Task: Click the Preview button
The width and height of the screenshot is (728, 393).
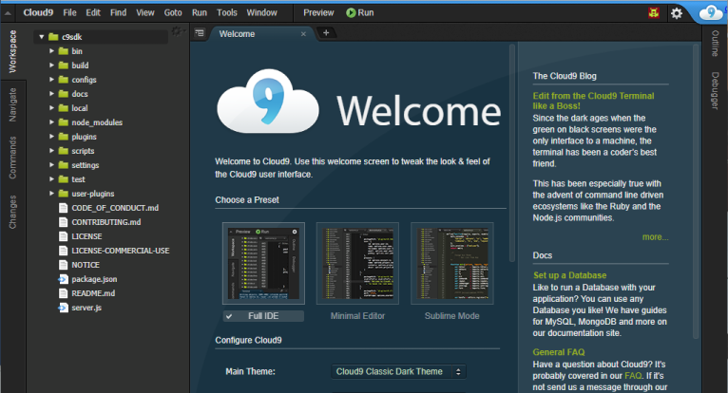Action: tap(318, 13)
